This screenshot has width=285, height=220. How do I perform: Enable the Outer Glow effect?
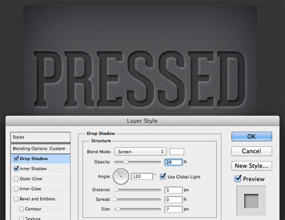point(16,179)
